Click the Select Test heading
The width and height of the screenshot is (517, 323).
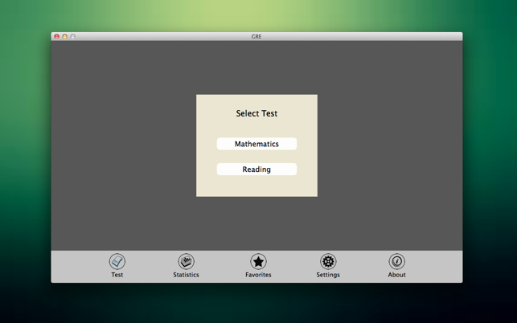pos(256,113)
